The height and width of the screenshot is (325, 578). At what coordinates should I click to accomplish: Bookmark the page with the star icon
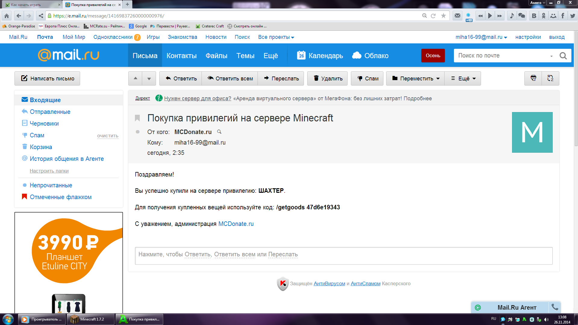[443, 16]
